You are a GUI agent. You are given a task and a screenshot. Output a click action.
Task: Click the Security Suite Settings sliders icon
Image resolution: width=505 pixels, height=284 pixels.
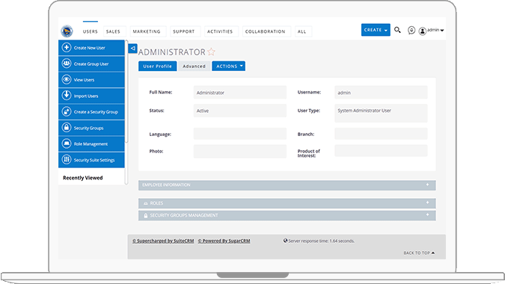tap(67, 159)
